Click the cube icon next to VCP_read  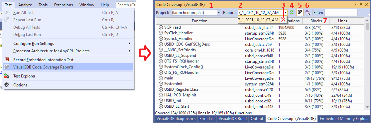pyautogui.click(x=161, y=28)
